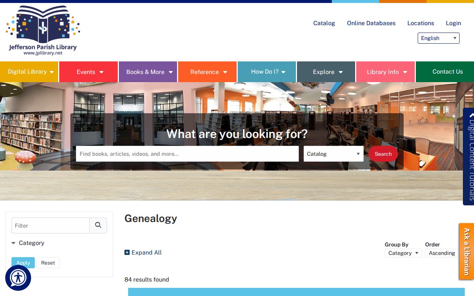This screenshot has width=474, height=296.
Task: Click the Genealogy heading
Action: click(151, 218)
